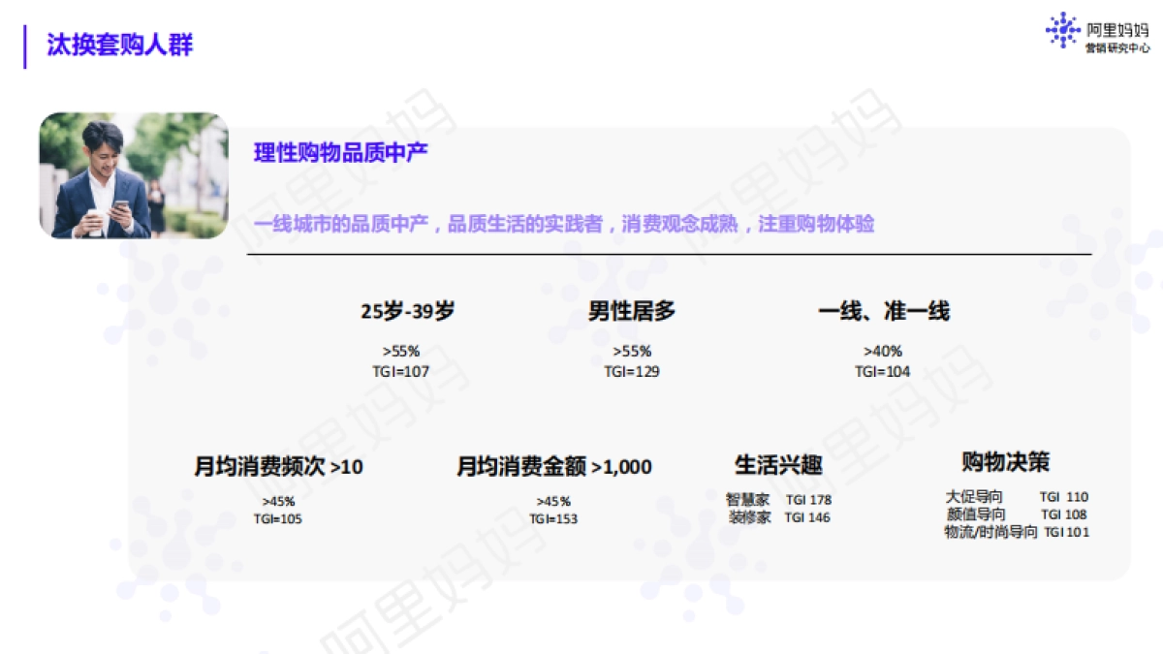The height and width of the screenshot is (654, 1163).
Task: Open the 汰换套购人群 slide title
Action: point(118,44)
